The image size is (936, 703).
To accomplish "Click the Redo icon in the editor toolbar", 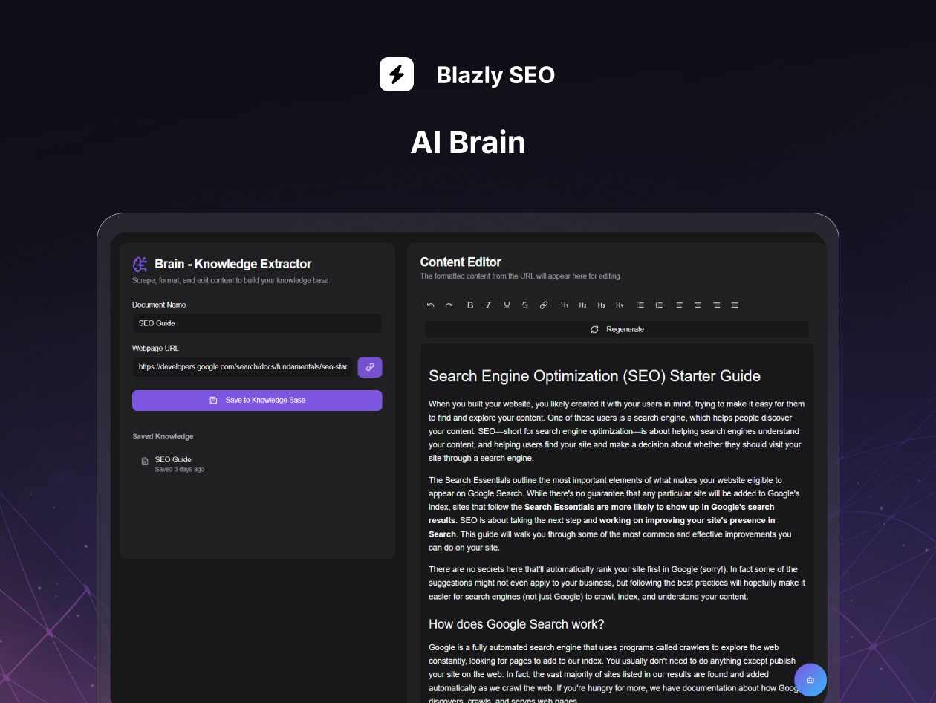I will (x=449, y=305).
